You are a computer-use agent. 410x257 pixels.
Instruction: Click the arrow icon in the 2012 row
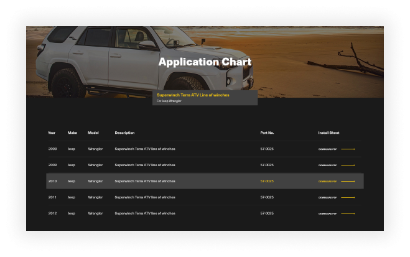348,213
